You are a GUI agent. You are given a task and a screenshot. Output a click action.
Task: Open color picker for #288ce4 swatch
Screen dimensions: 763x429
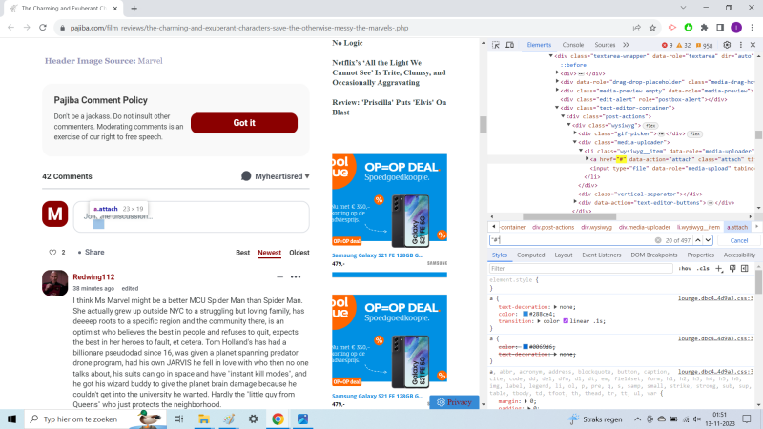point(526,315)
